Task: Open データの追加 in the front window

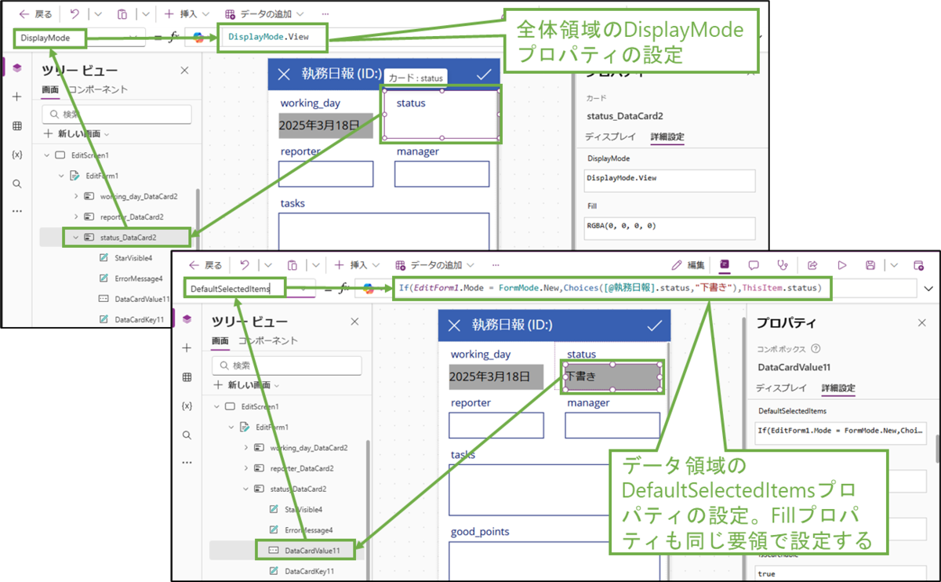Action: click(437, 265)
